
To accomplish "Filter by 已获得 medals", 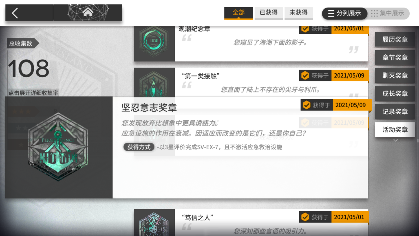I will [x=269, y=13].
